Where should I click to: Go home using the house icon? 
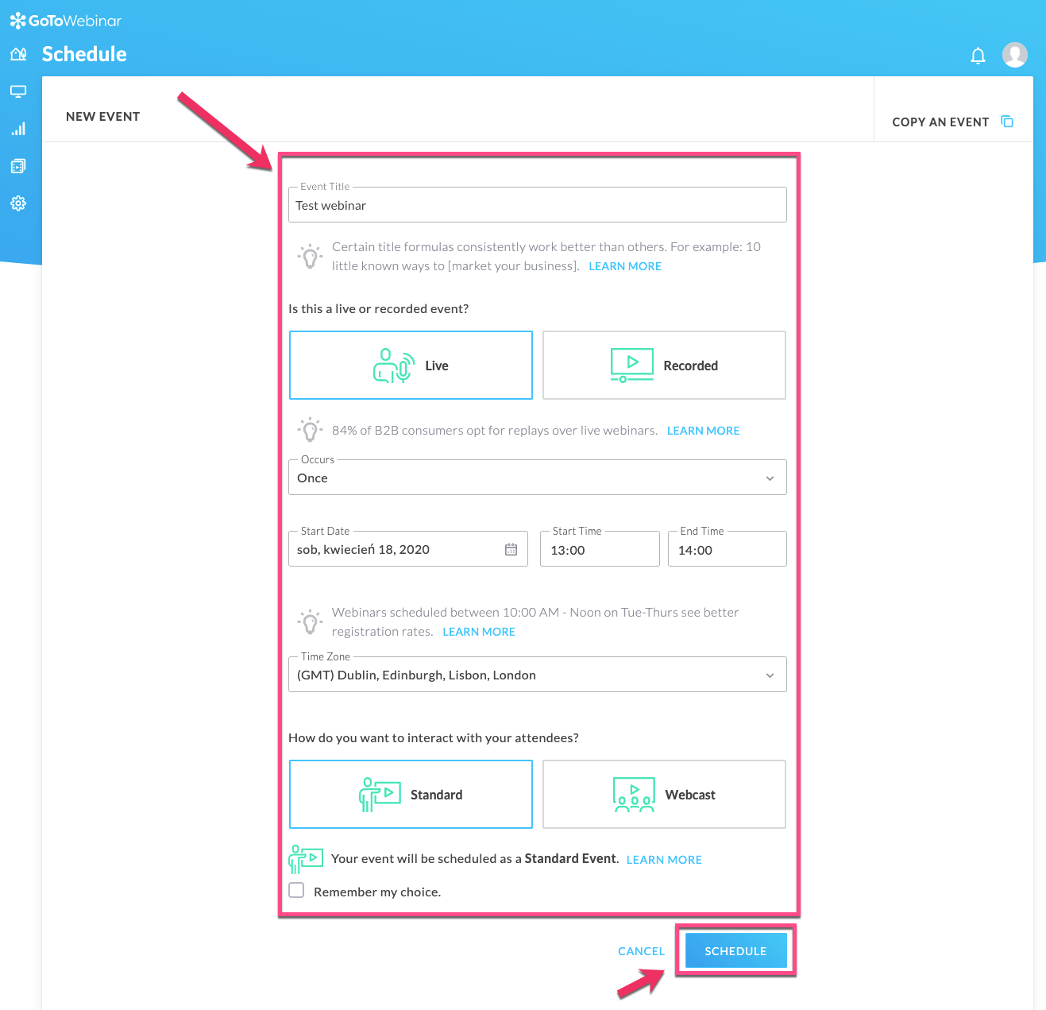point(18,53)
